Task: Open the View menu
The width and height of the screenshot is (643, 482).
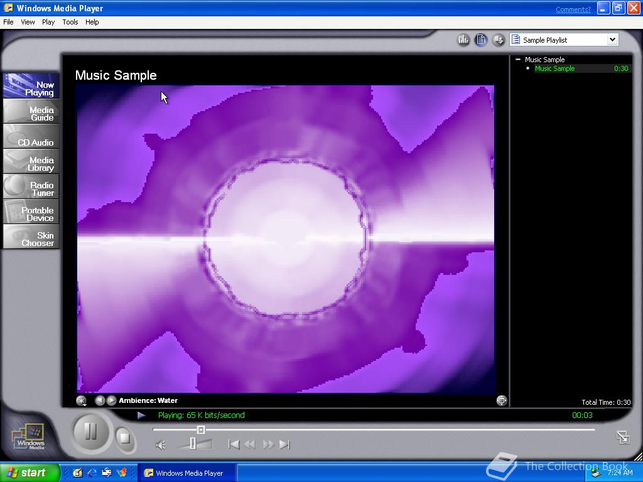Action: (28, 22)
